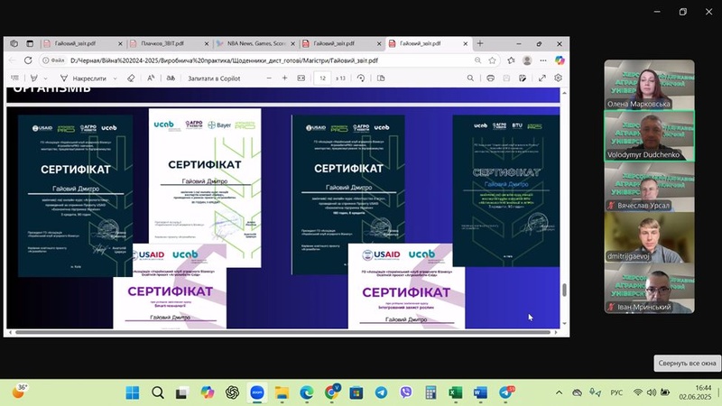Switch the page view layout
The width and height of the screenshot is (722, 406).
381,78
